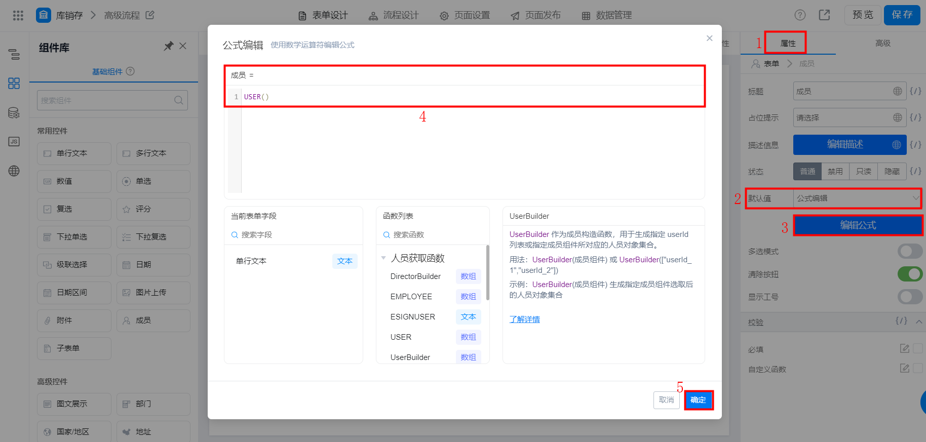The height and width of the screenshot is (442, 926).
Task: Toggle the 多选模式 switch
Action: coord(910,251)
